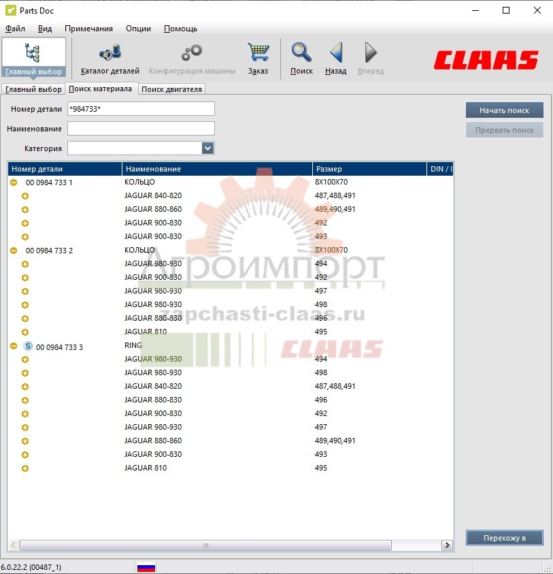Expand JAGUAR 900-830 row with size 493 under 733 1
This screenshot has width=553, height=574.
(25, 237)
